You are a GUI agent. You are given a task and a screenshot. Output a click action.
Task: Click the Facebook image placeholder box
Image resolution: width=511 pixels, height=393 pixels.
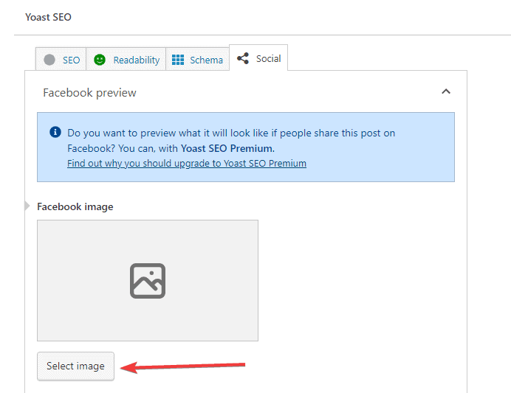point(148,280)
